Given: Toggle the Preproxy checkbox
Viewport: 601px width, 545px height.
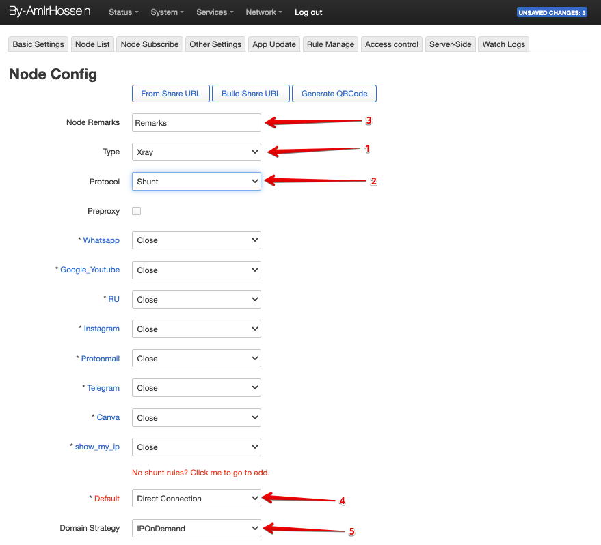Looking at the screenshot, I should [136, 211].
